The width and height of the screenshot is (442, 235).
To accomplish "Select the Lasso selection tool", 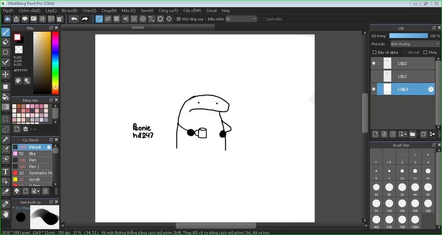I will pyautogui.click(x=5, y=129).
